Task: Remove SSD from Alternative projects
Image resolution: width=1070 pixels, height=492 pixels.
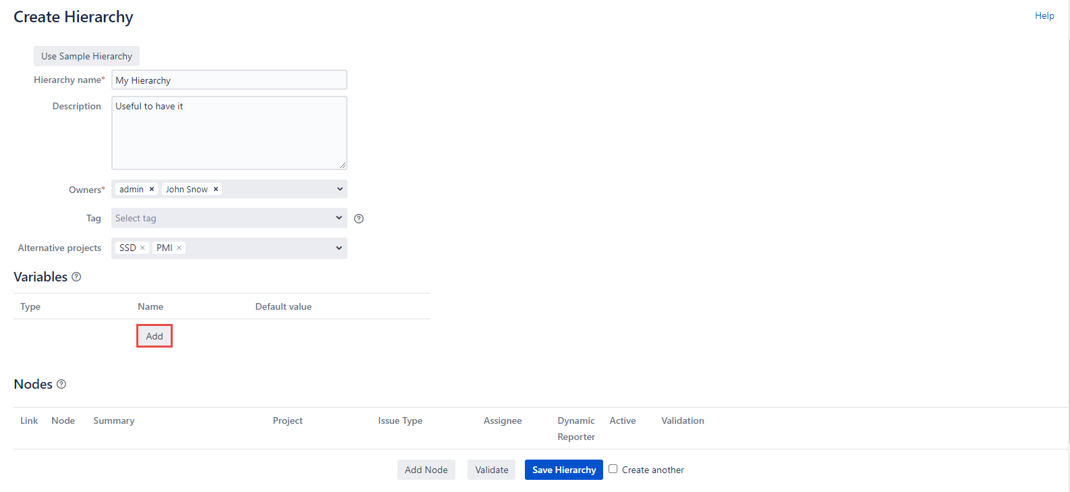Action: [142, 248]
